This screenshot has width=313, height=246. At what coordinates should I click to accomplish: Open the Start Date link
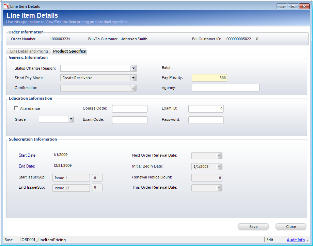28,155
